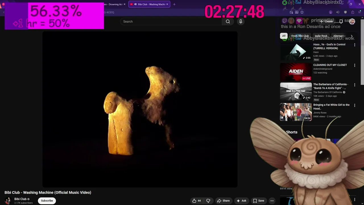Select the Alternative chip
364x205 pixels.
339,36
